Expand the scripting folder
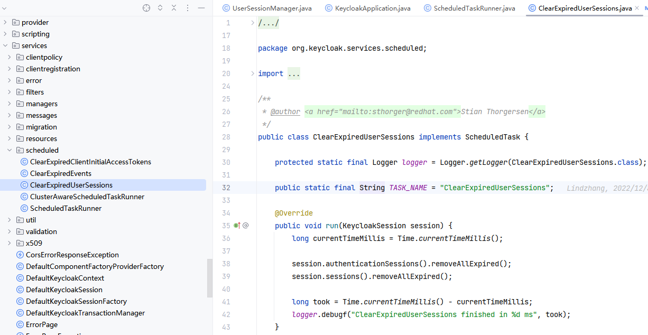Viewport: 648px width, 335px height. [x=5, y=34]
